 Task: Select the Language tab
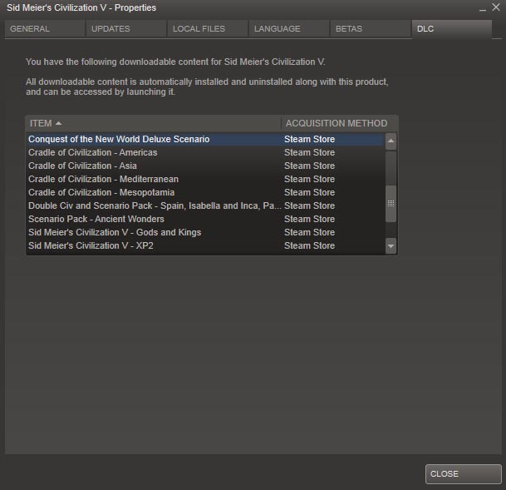click(x=288, y=29)
